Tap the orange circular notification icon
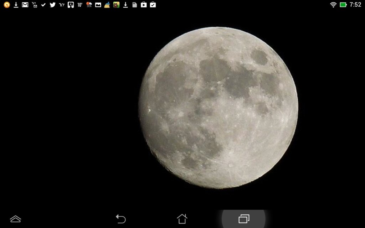The image size is (365, 228). (7, 5)
